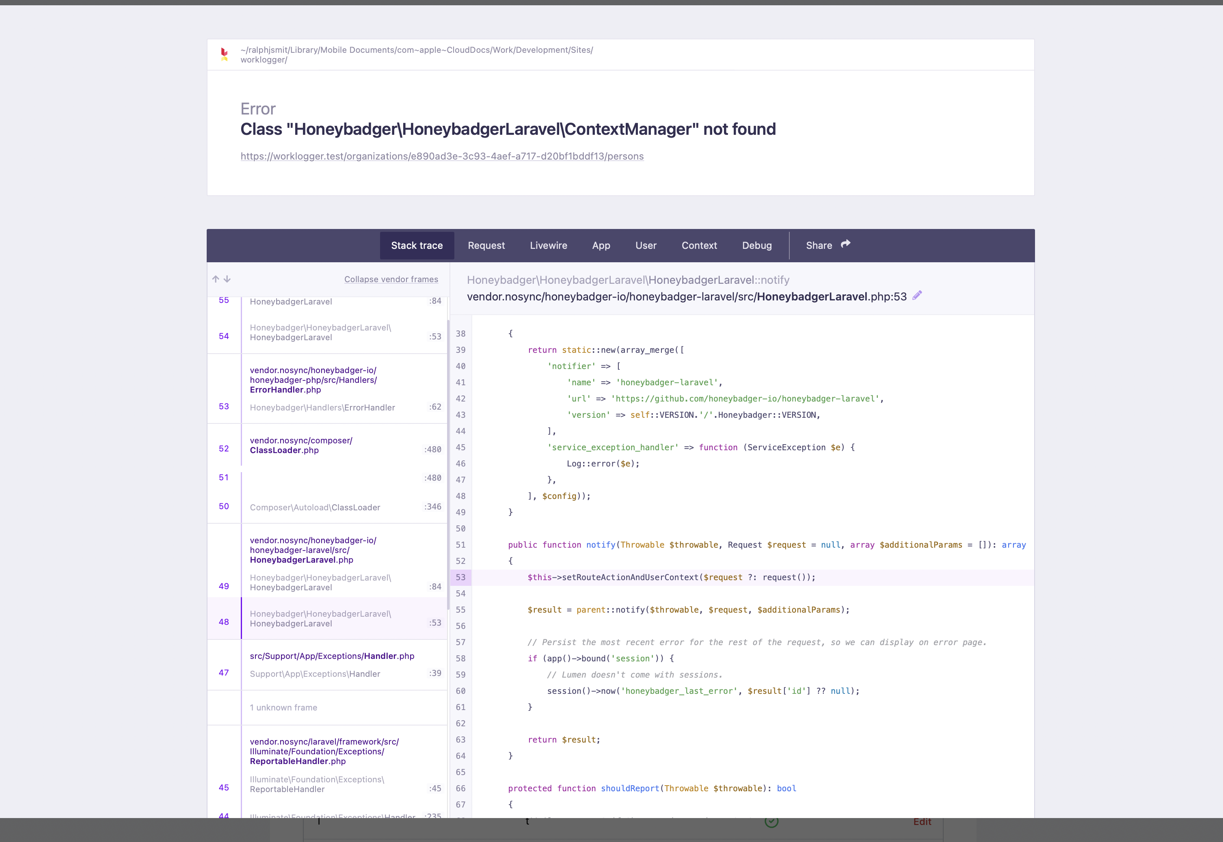The width and height of the screenshot is (1223, 842).
Task: Open the App tab
Action: click(x=601, y=245)
